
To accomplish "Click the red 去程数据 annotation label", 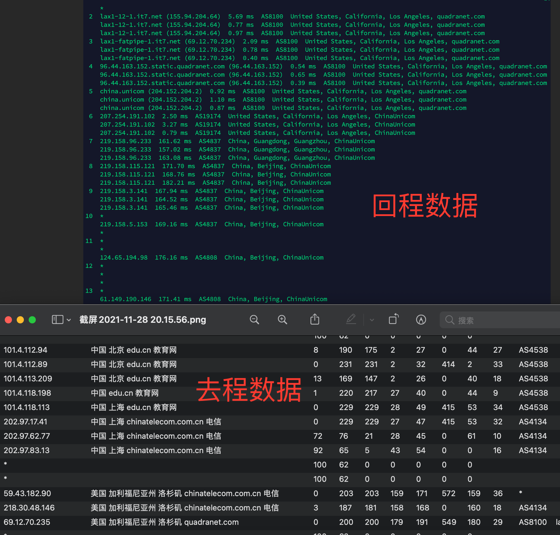I will click(249, 389).
